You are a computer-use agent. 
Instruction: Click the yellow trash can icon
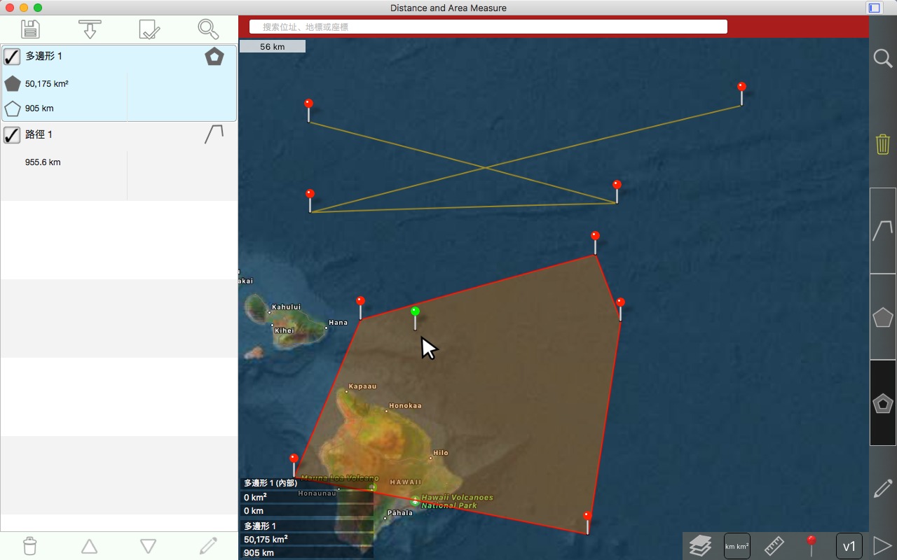tap(883, 144)
